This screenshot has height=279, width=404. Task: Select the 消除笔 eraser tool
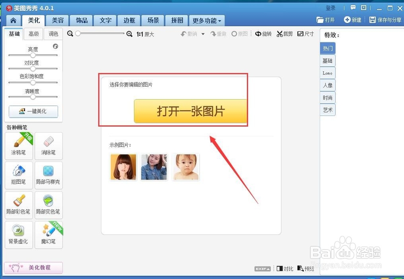48,146
